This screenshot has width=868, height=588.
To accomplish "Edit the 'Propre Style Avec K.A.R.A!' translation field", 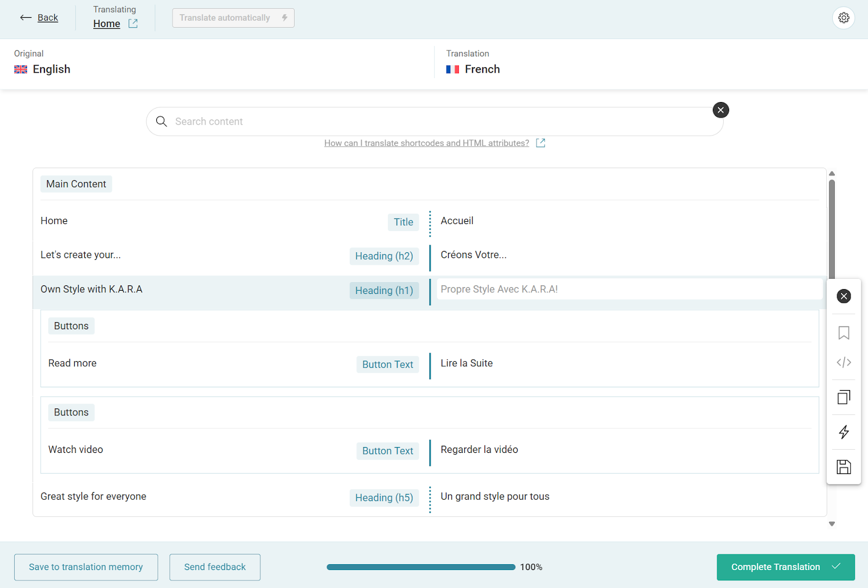I will (x=629, y=289).
